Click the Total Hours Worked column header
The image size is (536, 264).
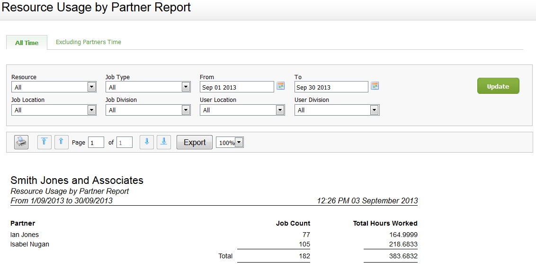tap(385, 223)
